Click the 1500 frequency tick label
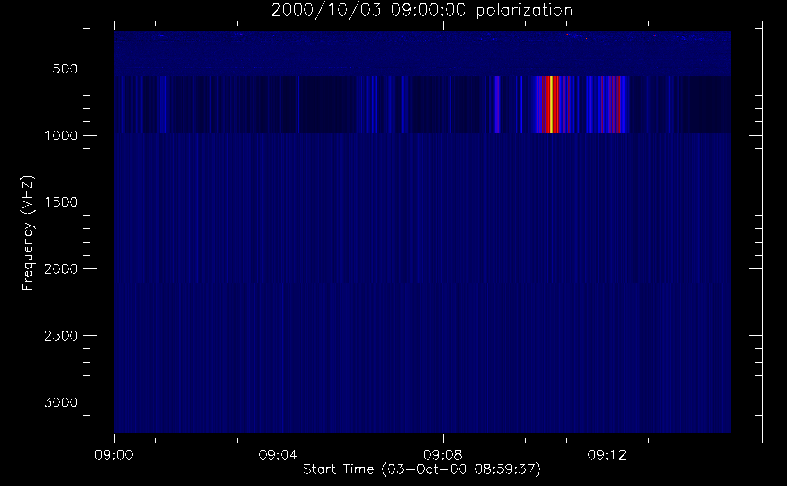Image resolution: width=787 pixels, height=486 pixels. (60, 202)
